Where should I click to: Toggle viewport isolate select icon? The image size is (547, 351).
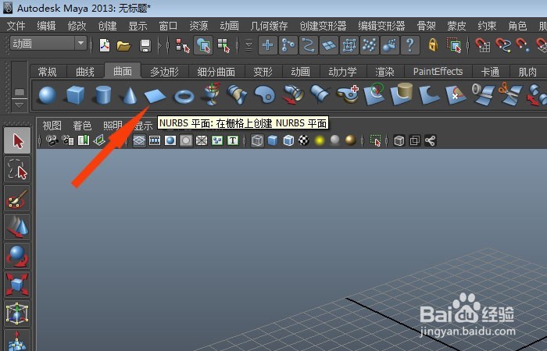pyautogui.click(x=375, y=140)
